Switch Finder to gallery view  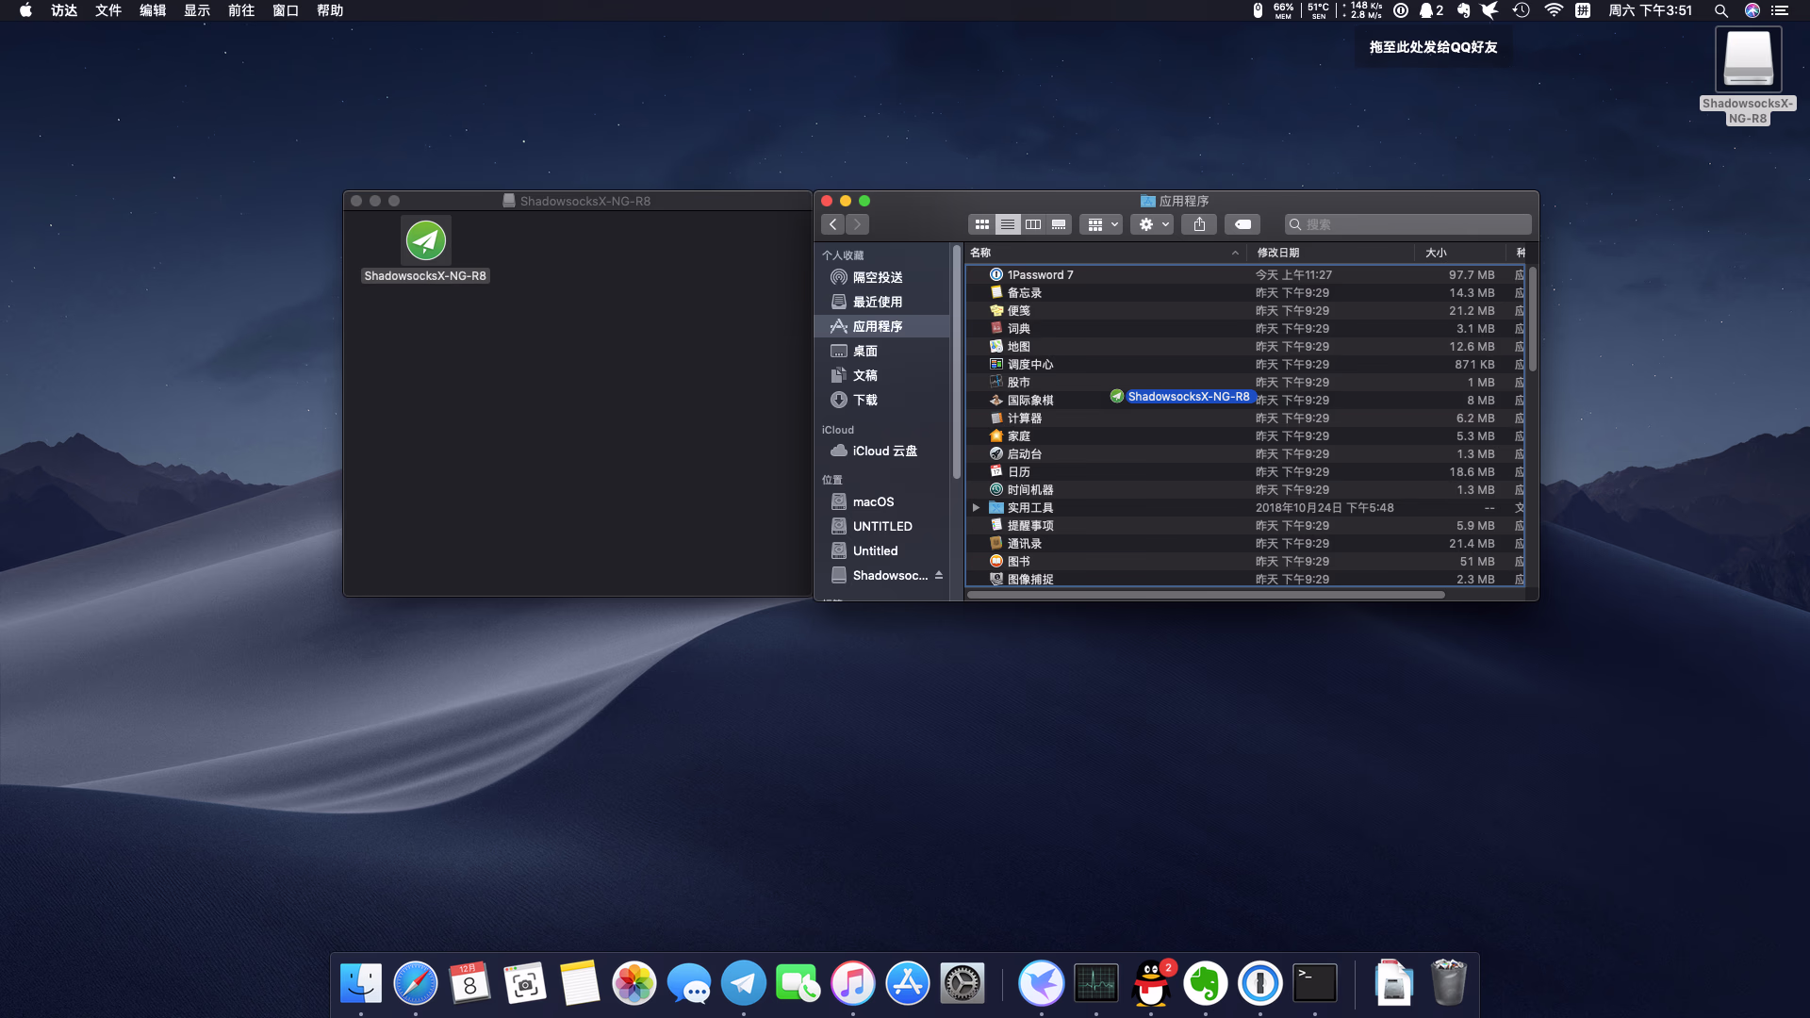click(1059, 224)
